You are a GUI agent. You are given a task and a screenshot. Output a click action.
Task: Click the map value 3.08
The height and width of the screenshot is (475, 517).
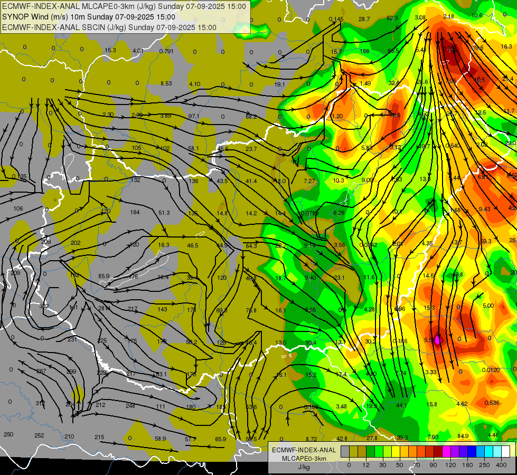coord(420,17)
